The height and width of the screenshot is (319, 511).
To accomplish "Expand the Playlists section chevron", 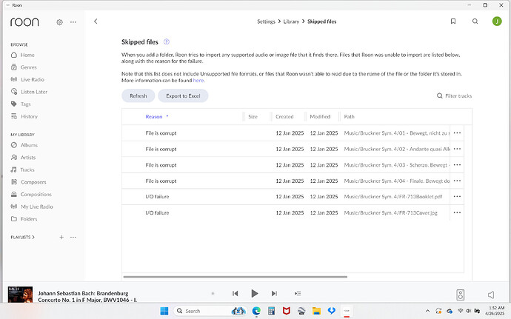I will [33, 237].
